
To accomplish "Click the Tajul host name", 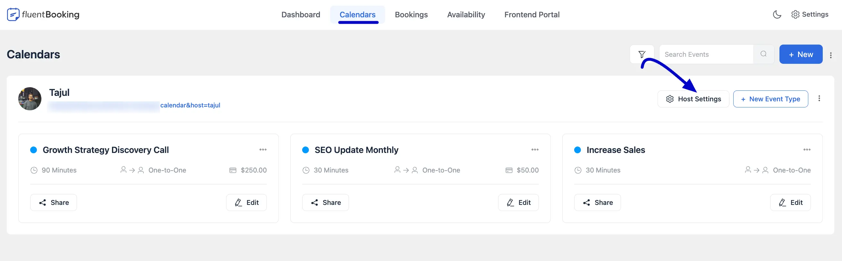I will 59,92.
